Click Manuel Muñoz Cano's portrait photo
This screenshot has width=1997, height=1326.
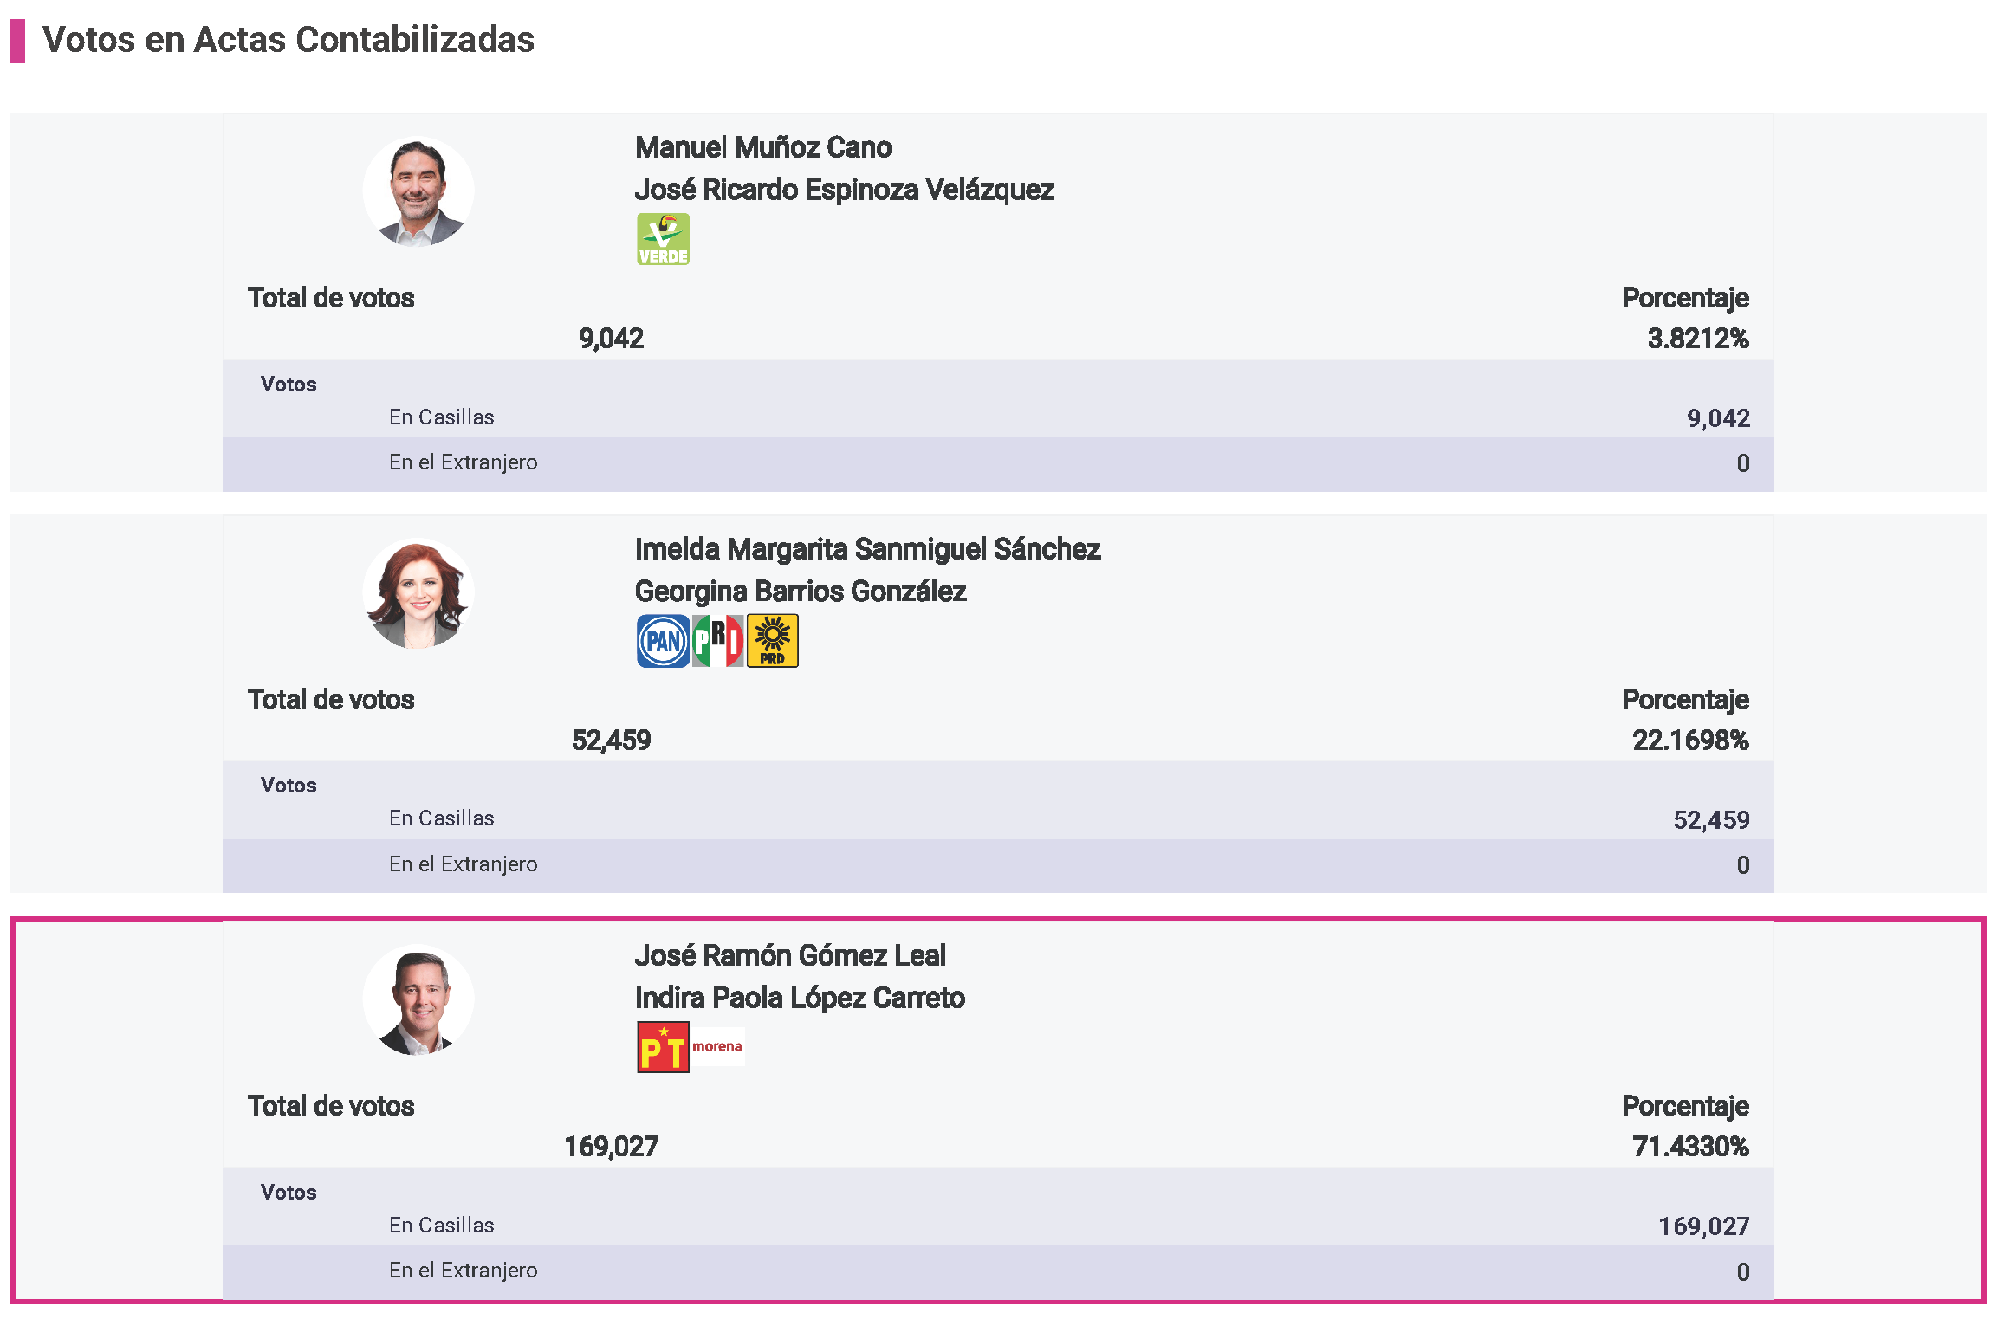[x=418, y=192]
